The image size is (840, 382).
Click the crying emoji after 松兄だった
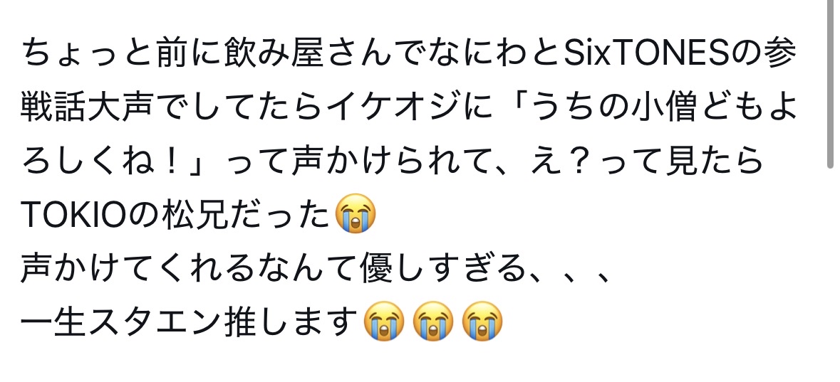click(356, 214)
